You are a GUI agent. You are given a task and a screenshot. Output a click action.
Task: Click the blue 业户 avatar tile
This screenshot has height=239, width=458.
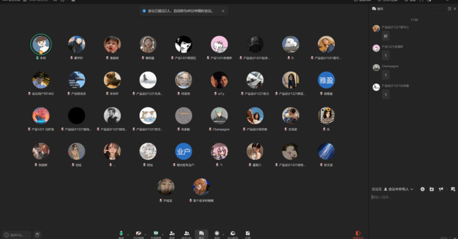(x=183, y=151)
